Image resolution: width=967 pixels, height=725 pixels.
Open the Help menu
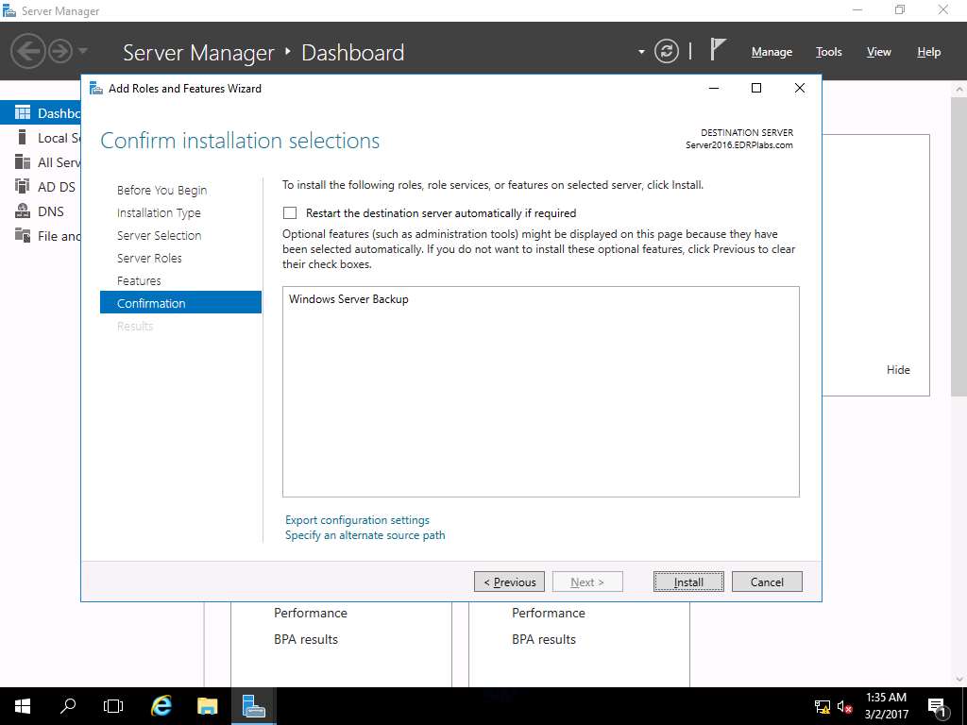click(928, 52)
